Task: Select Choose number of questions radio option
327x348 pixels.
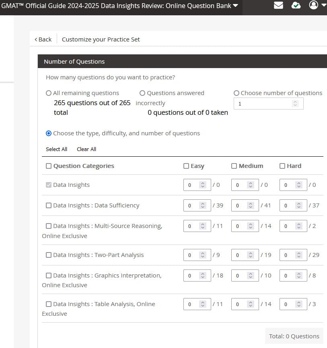Action: click(237, 93)
